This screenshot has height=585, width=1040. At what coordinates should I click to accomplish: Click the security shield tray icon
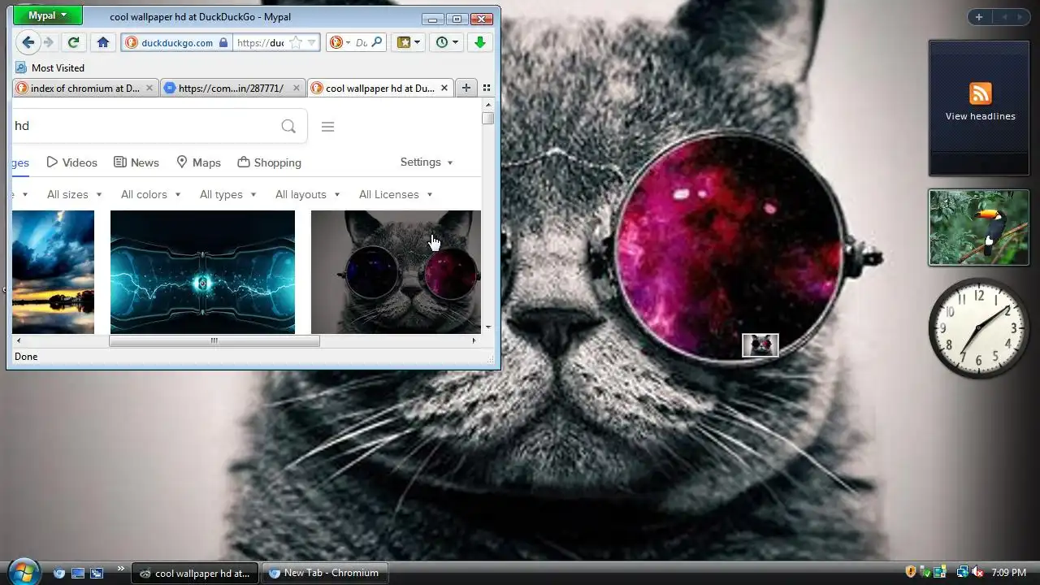coord(911,573)
